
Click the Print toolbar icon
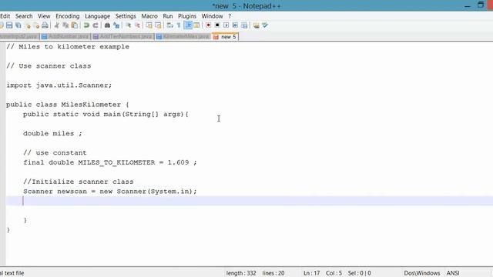(45, 25)
